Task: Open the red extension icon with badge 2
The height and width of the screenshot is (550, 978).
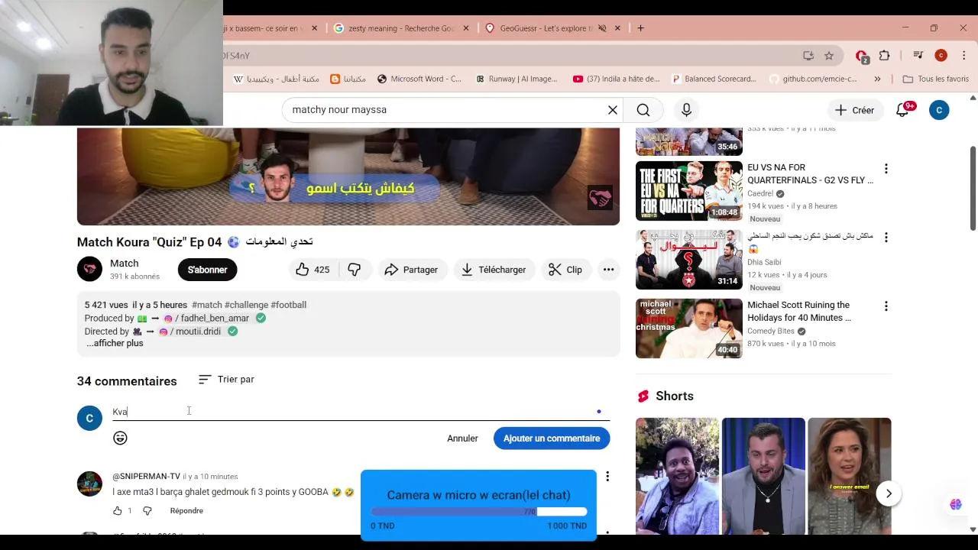Action: (x=862, y=56)
